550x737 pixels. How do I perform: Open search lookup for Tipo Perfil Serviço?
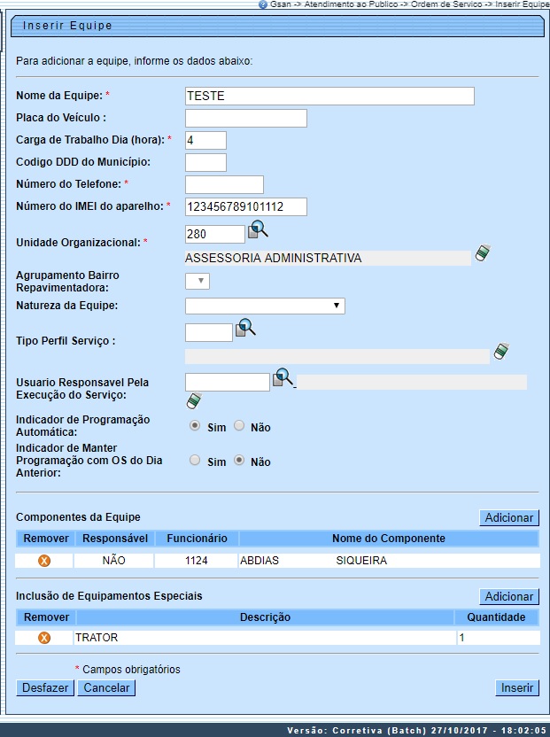pos(245,328)
